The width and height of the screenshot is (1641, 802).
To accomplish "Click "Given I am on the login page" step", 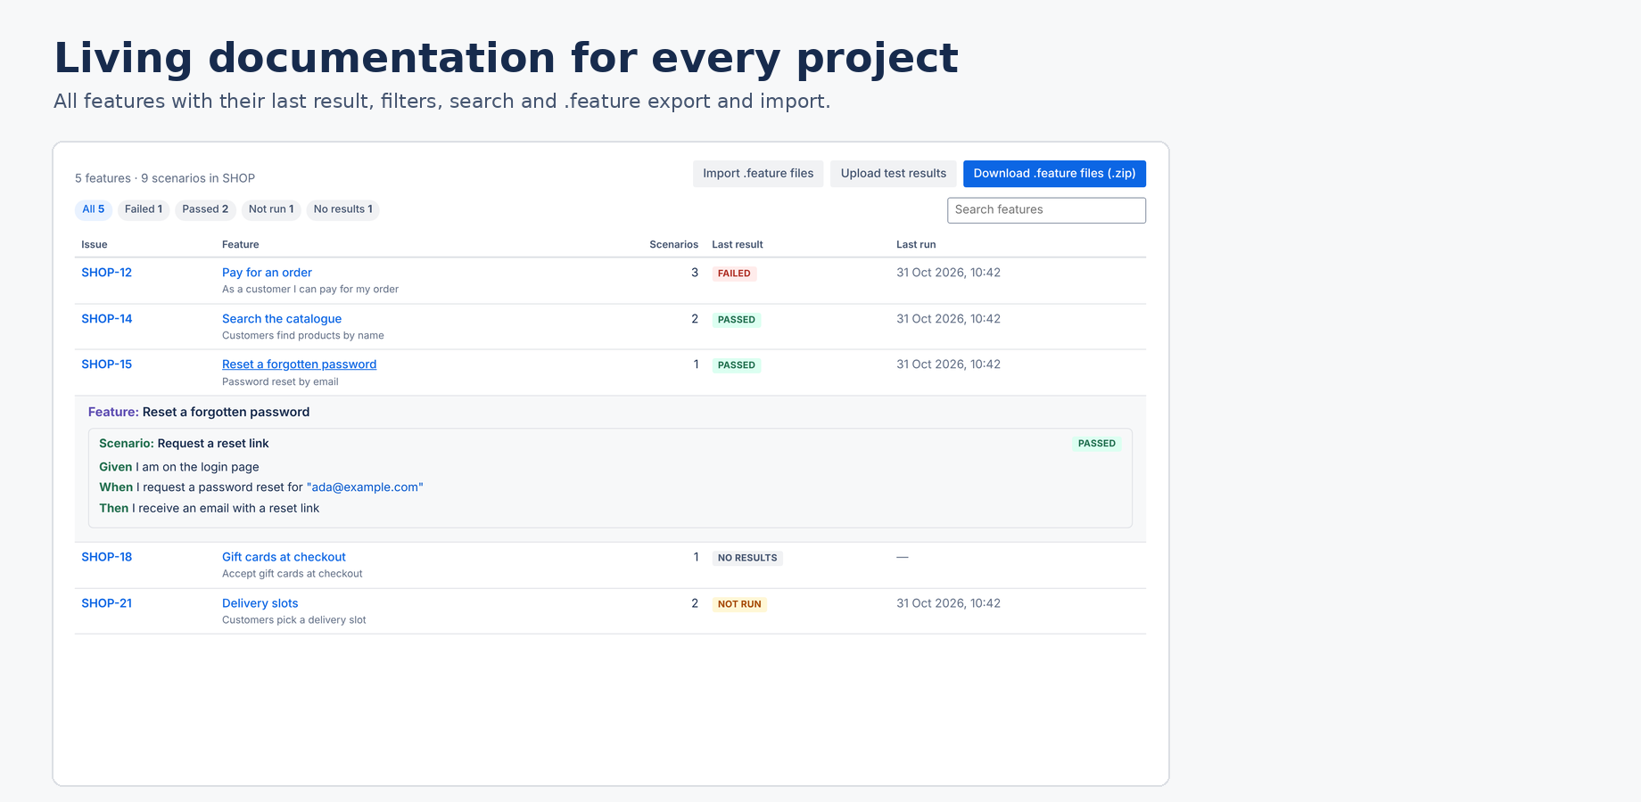I will (179, 467).
